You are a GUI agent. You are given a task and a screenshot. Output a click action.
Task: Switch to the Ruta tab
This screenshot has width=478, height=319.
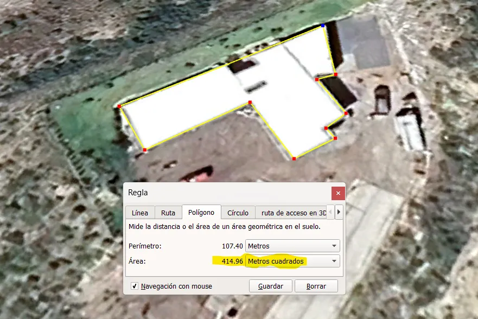168,212
